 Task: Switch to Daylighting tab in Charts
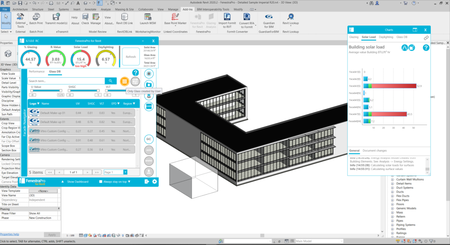(x=386, y=37)
